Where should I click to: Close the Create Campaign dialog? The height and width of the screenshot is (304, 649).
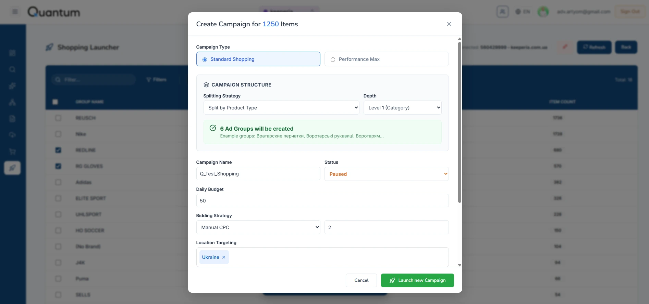449,24
